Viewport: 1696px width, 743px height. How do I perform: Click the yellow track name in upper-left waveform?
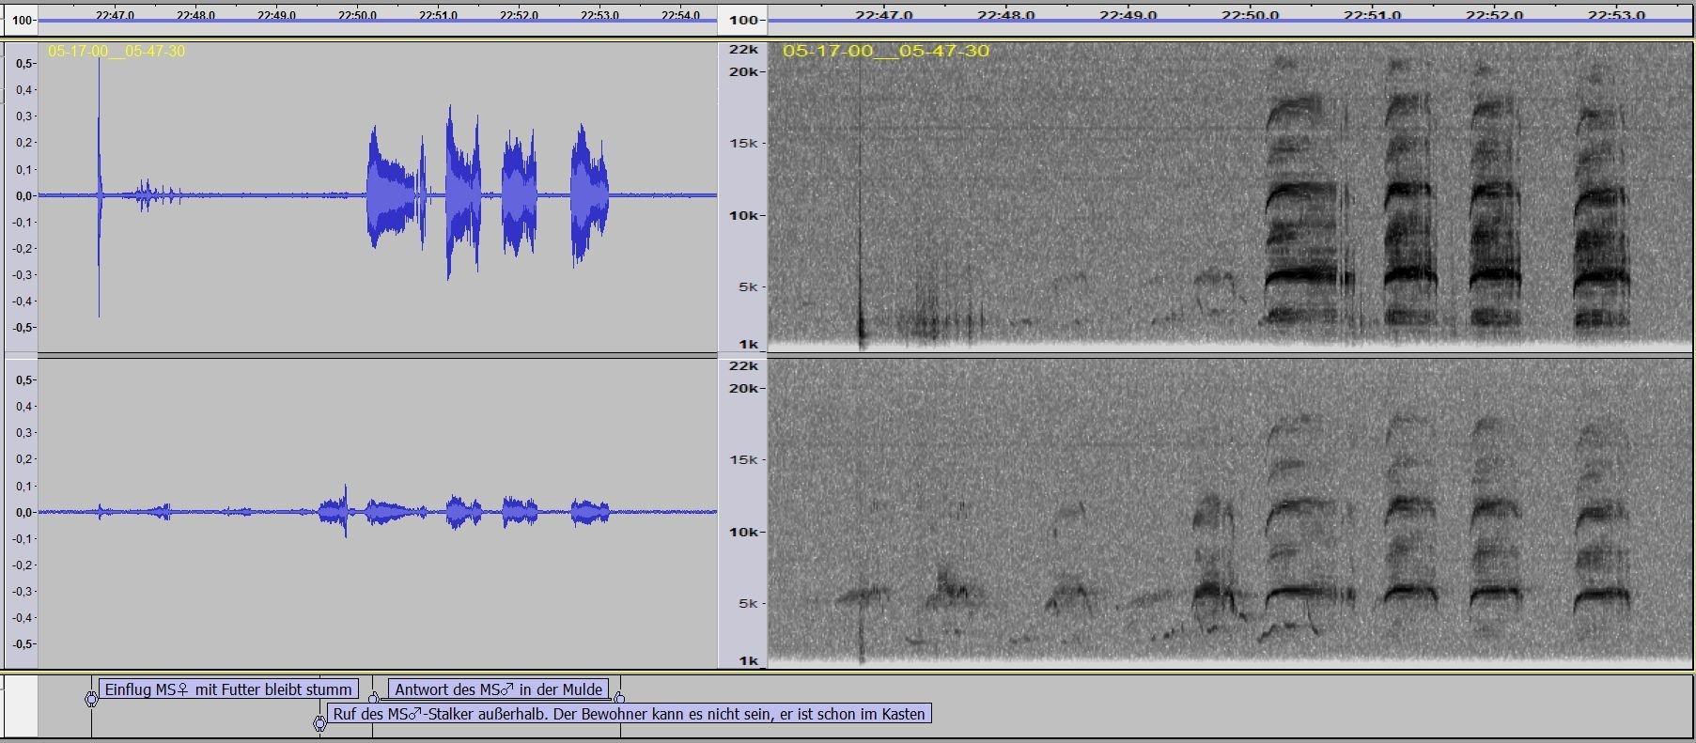(x=117, y=51)
